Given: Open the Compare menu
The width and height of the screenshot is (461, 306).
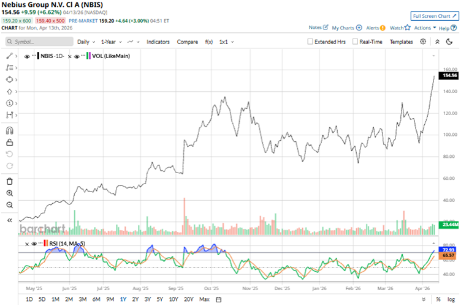Looking at the screenshot, I should [188, 42].
